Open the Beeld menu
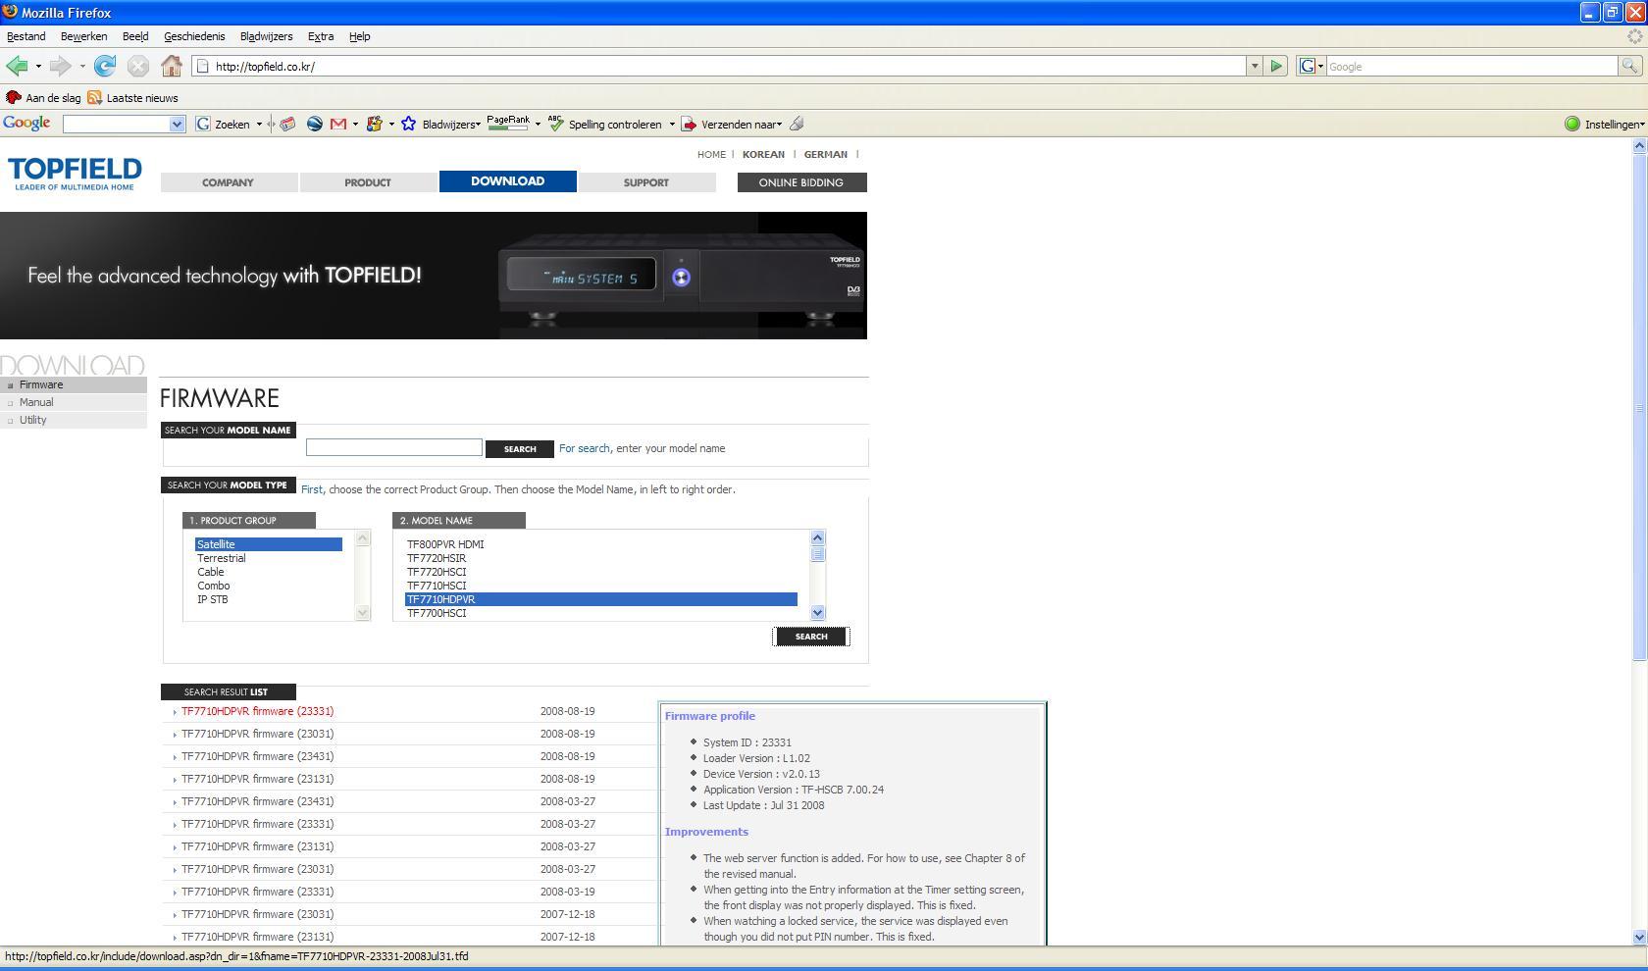This screenshot has width=1648, height=971. (135, 36)
